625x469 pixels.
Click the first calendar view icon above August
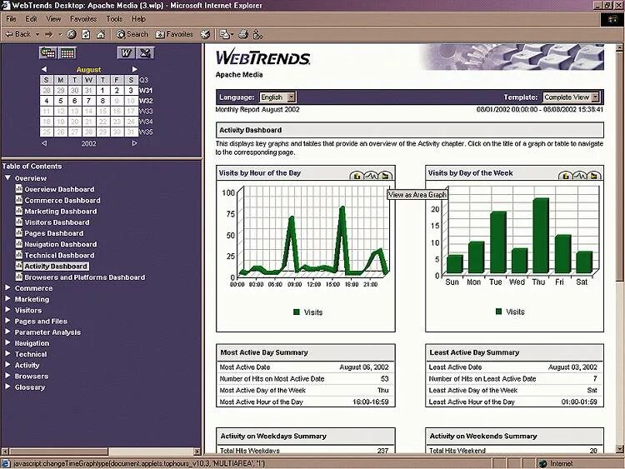[x=47, y=52]
